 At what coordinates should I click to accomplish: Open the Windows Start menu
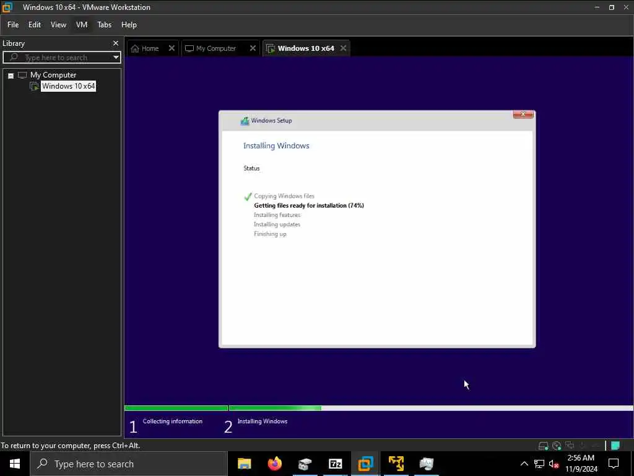(15, 464)
